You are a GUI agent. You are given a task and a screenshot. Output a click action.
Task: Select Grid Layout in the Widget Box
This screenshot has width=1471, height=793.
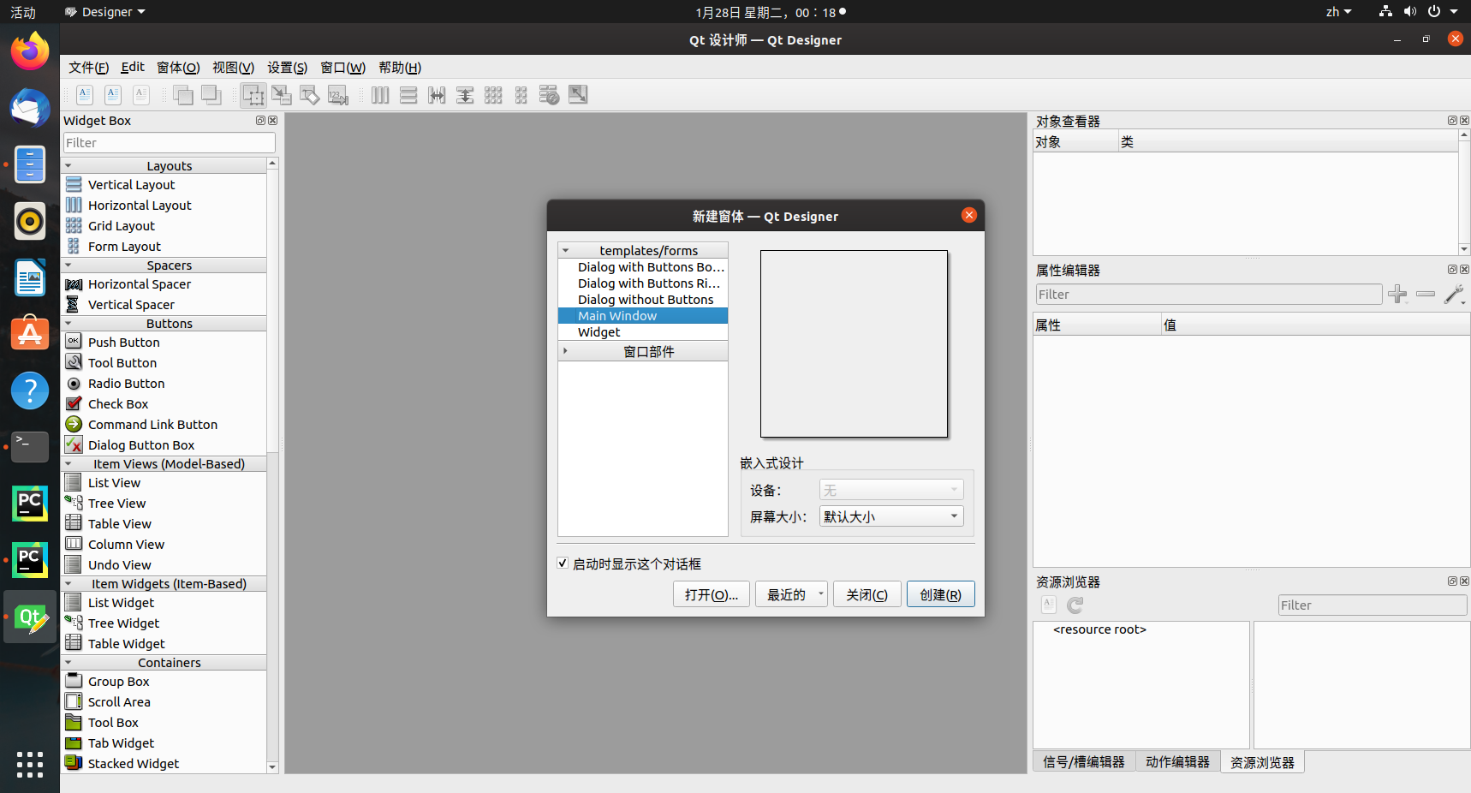click(x=122, y=226)
